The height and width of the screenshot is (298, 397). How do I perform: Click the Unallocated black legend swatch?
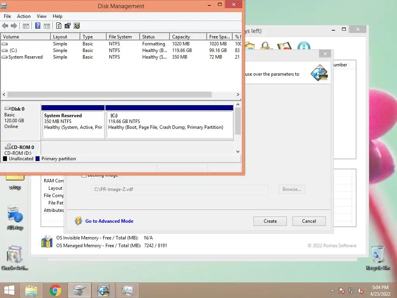(5, 159)
